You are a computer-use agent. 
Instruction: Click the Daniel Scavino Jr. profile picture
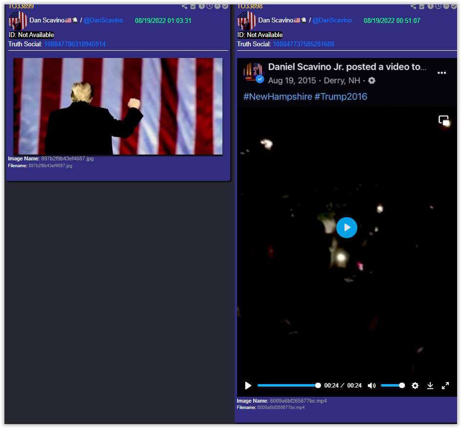(x=254, y=73)
